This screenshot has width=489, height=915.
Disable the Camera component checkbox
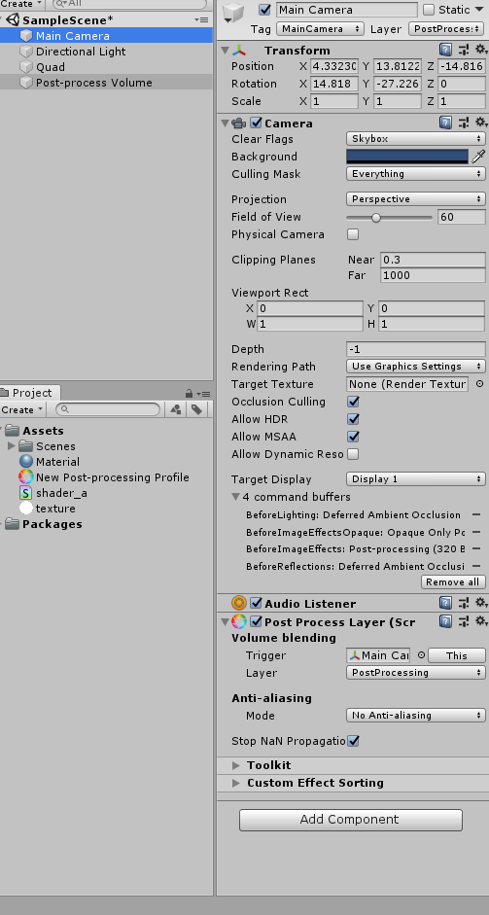click(x=257, y=123)
